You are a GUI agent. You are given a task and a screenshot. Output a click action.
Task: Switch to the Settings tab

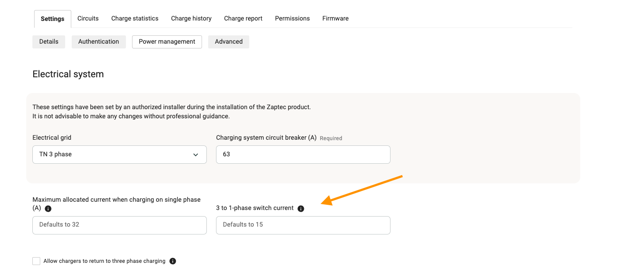pyautogui.click(x=52, y=19)
